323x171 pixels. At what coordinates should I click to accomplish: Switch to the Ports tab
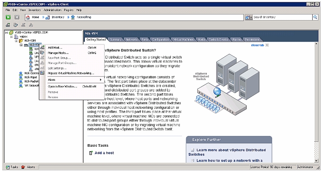point(145,40)
